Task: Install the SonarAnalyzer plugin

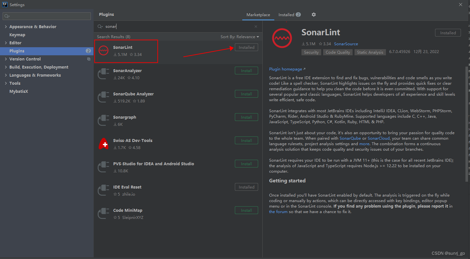Action: point(246,71)
